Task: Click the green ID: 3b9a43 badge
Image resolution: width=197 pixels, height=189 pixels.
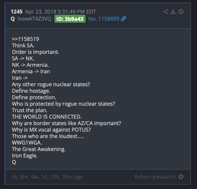Action: pos(70,19)
